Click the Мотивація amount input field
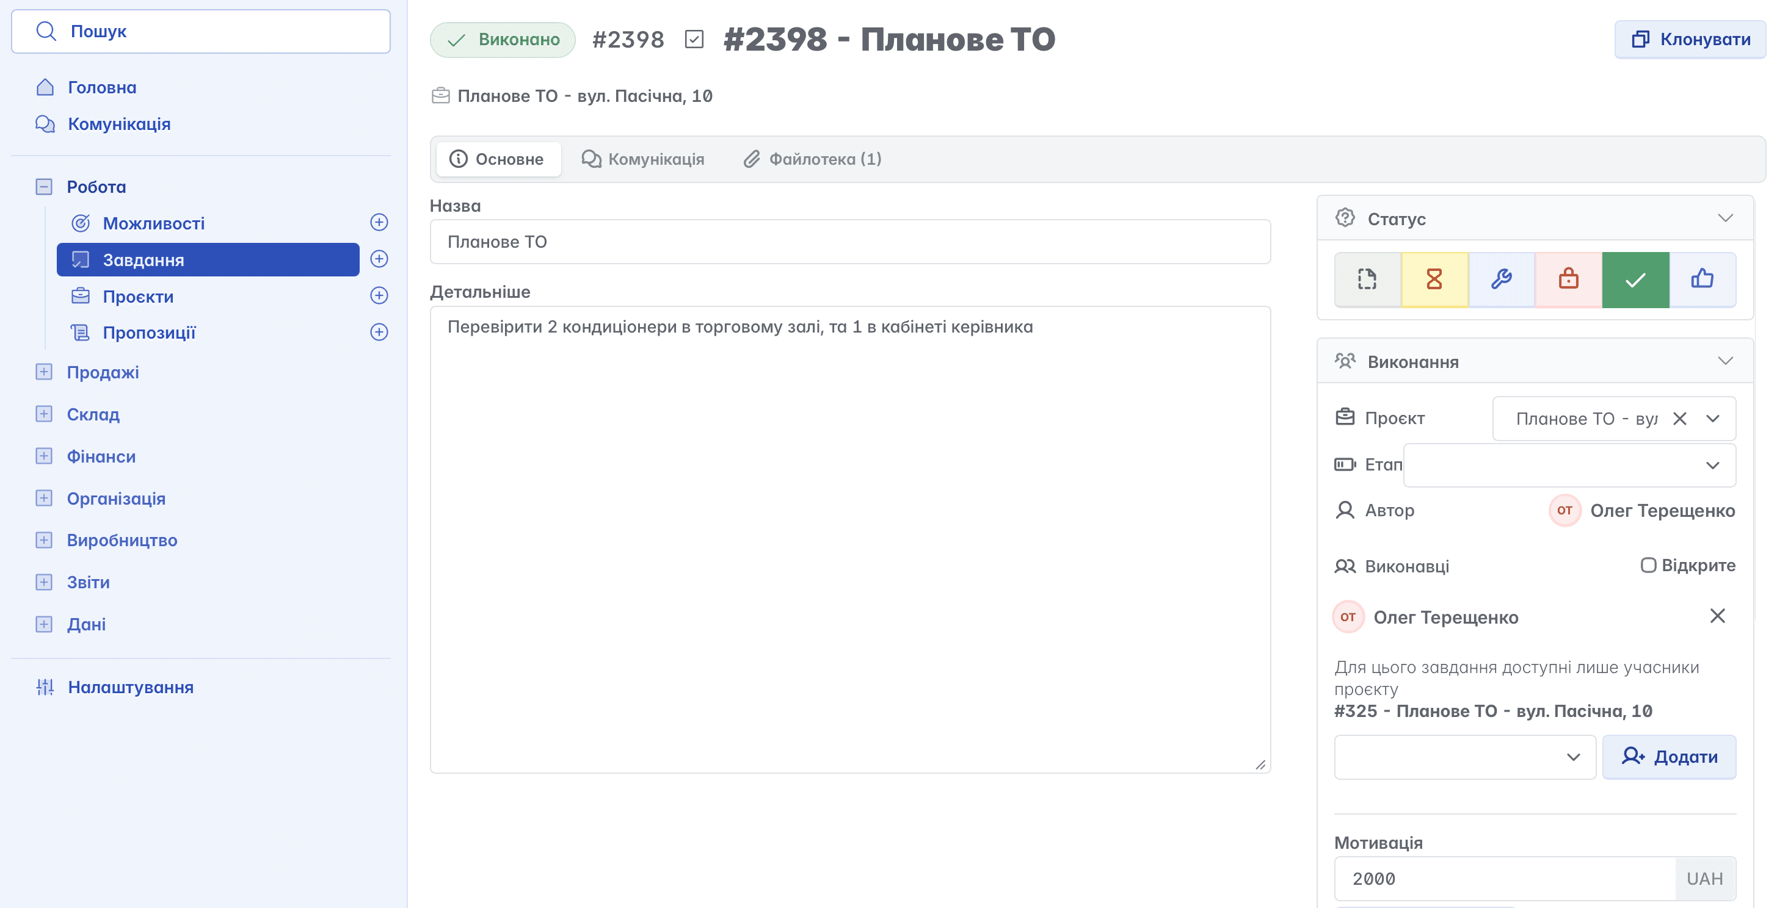 (x=1504, y=878)
